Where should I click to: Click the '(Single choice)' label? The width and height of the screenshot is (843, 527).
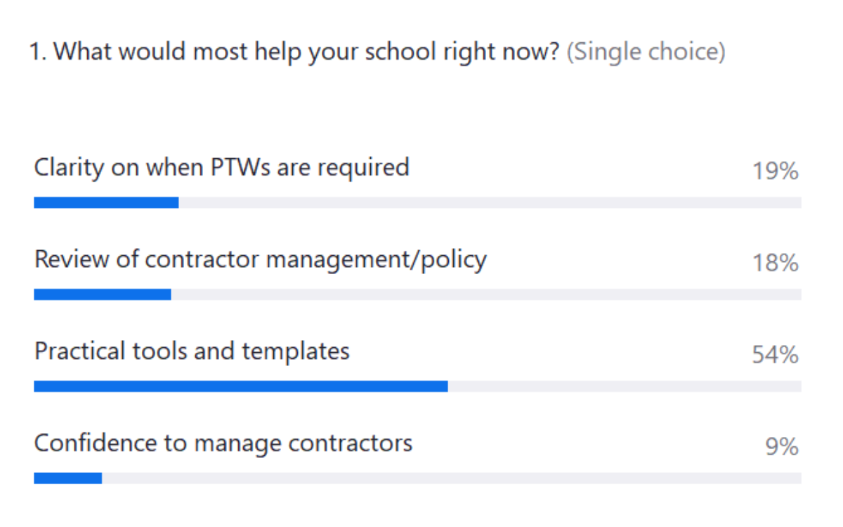[646, 52]
